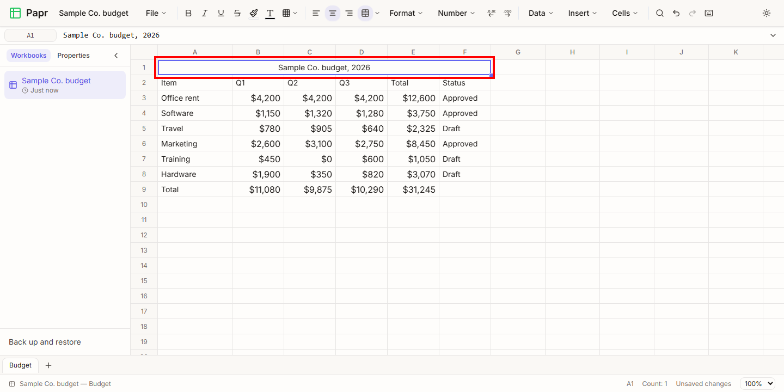The height and width of the screenshot is (392, 784).
Task: Open the text color picker
Action: pos(270,13)
